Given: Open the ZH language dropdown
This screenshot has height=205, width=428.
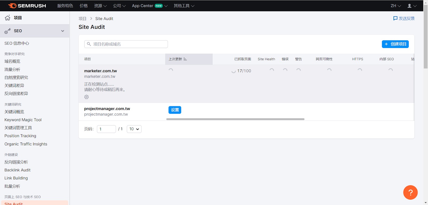Looking at the screenshot, I should (396, 6).
